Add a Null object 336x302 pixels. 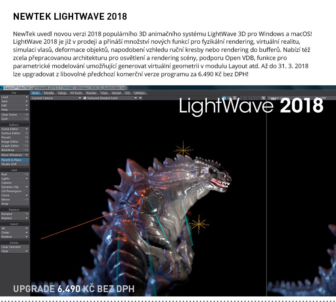tap(15, 174)
